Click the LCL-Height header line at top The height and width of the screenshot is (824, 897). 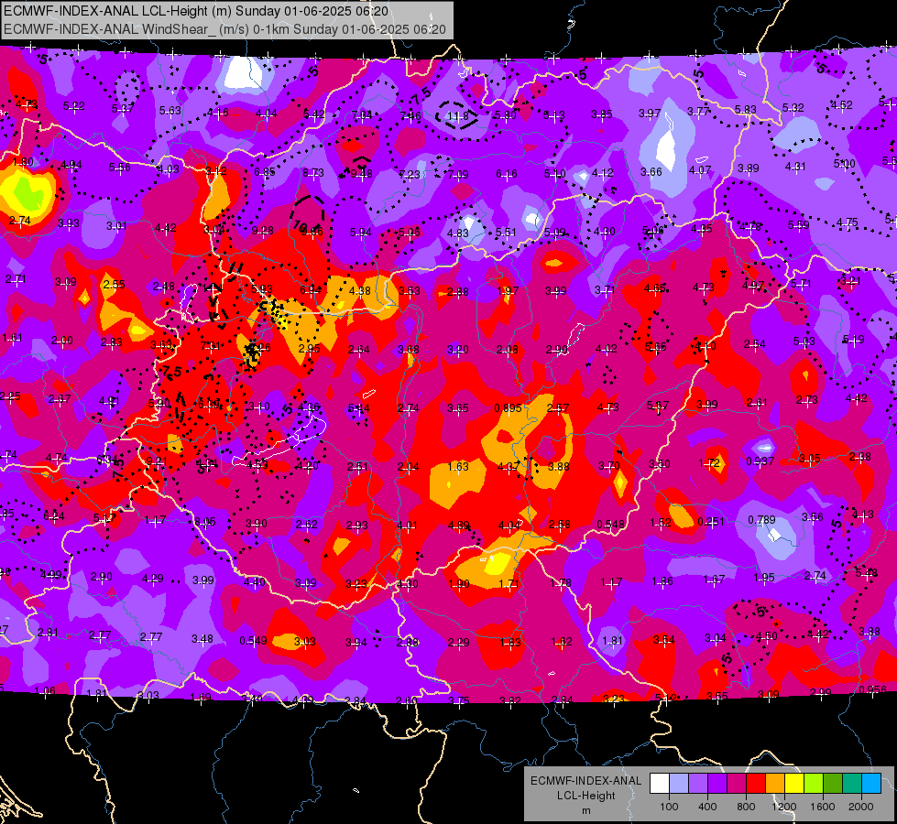pyautogui.click(x=196, y=11)
